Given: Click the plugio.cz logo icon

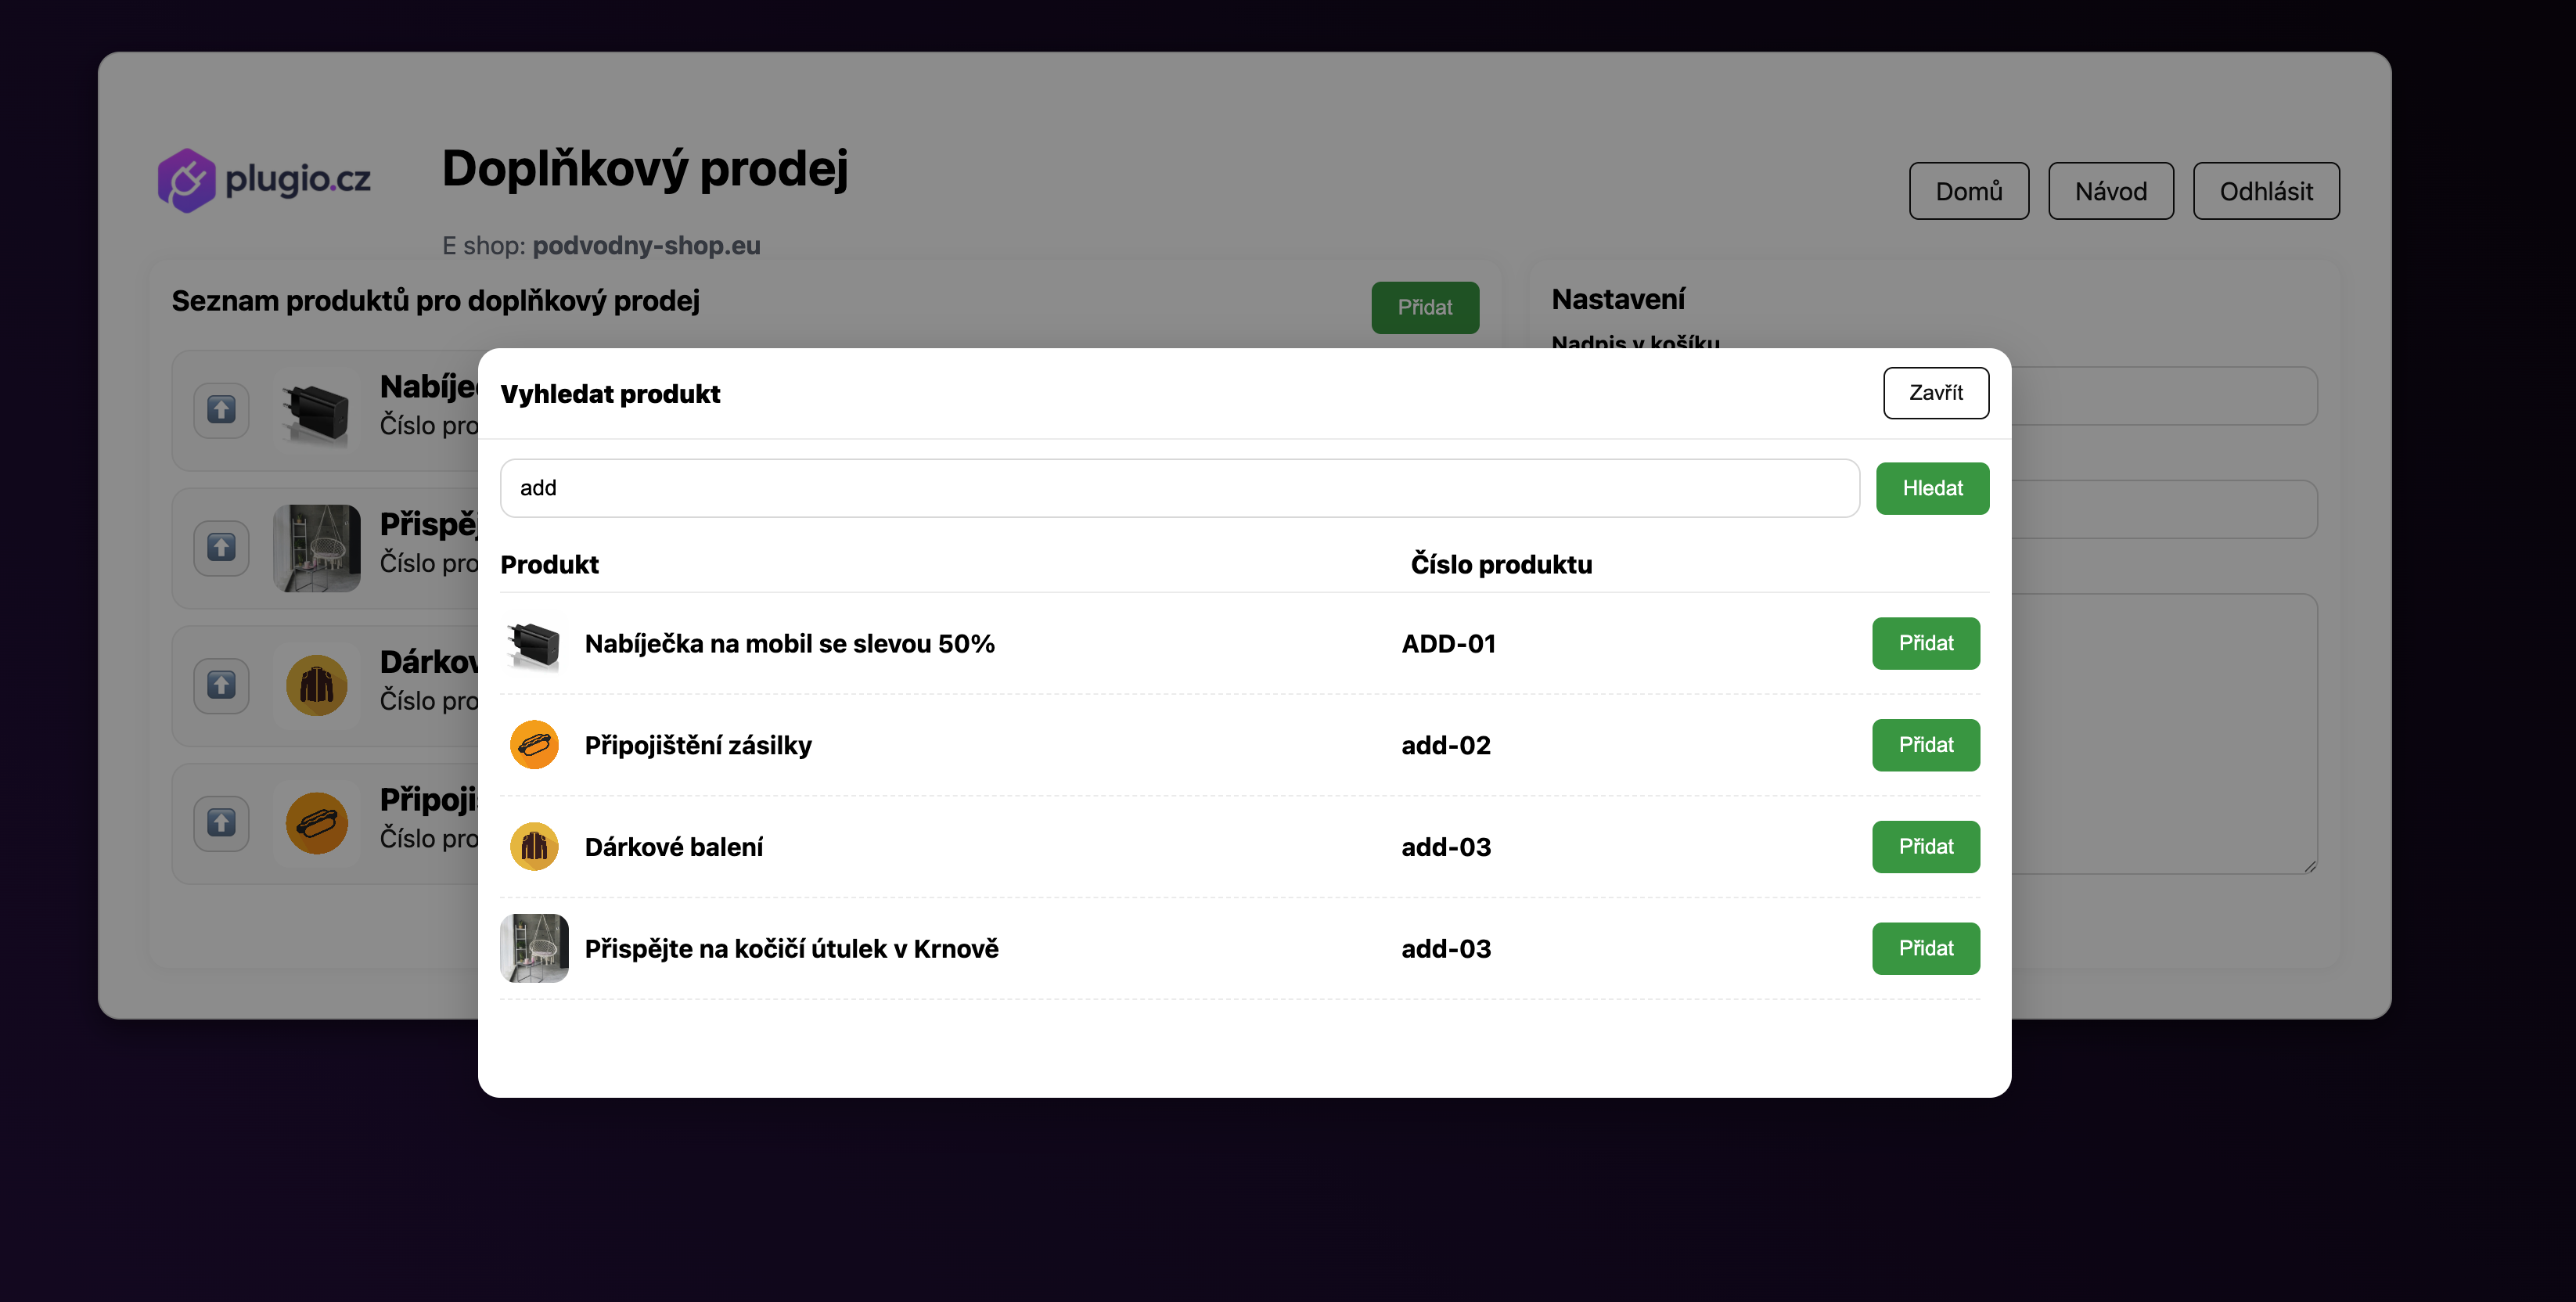Looking at the screenshot, I should pyautogui.click(x=187, y=180).
